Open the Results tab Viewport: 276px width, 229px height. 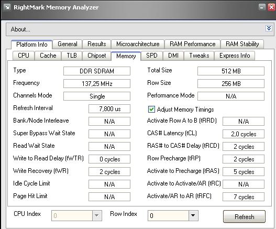[97, 44]
